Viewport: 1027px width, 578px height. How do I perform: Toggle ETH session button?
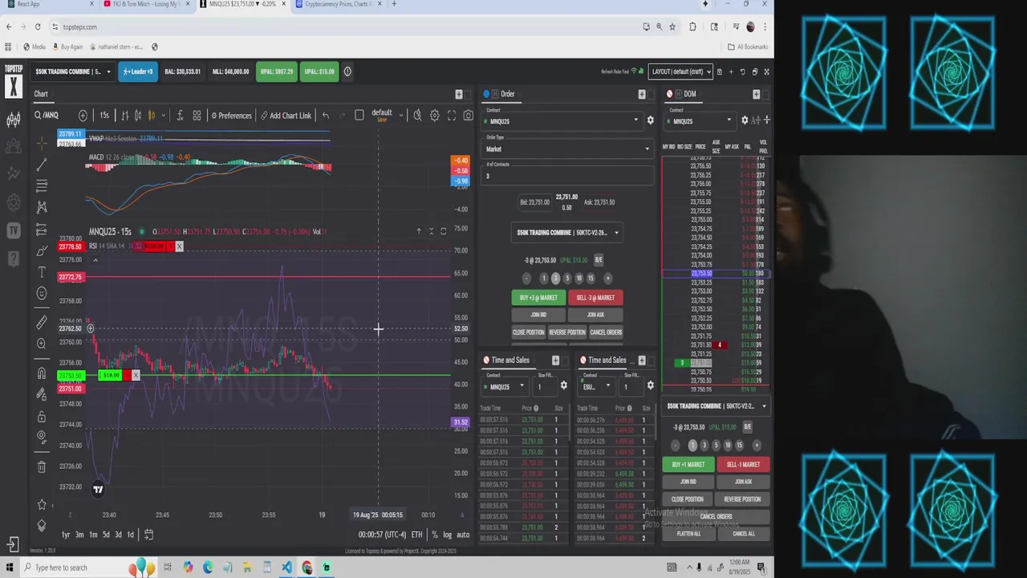tap(417, 535)
